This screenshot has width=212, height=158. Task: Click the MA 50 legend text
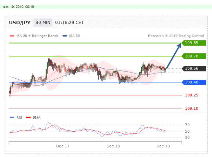75,36
